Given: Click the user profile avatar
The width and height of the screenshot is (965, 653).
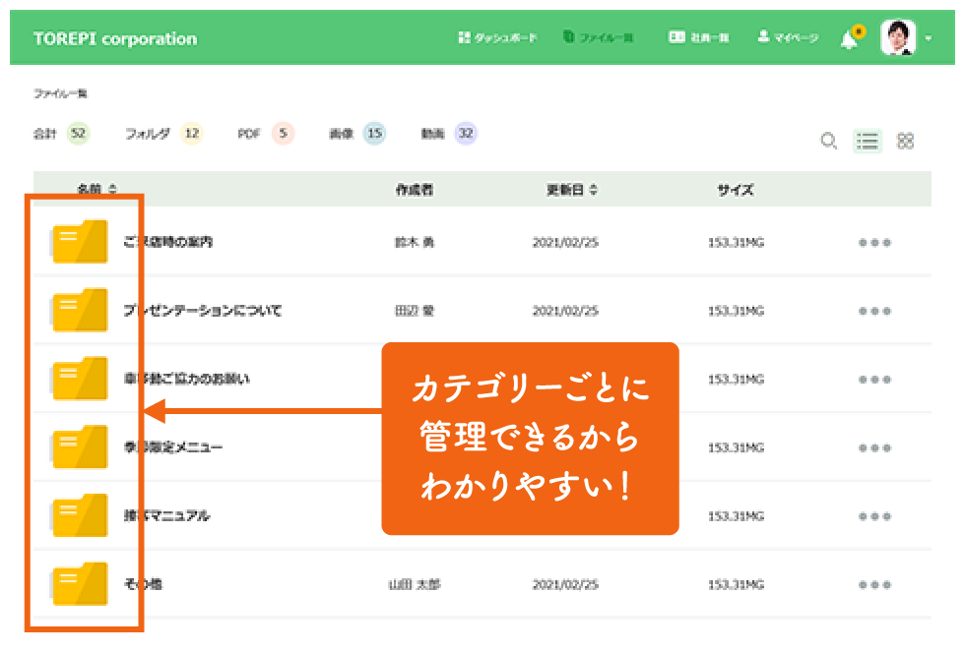Looking at the screenshot, I should tap(897, 38).
